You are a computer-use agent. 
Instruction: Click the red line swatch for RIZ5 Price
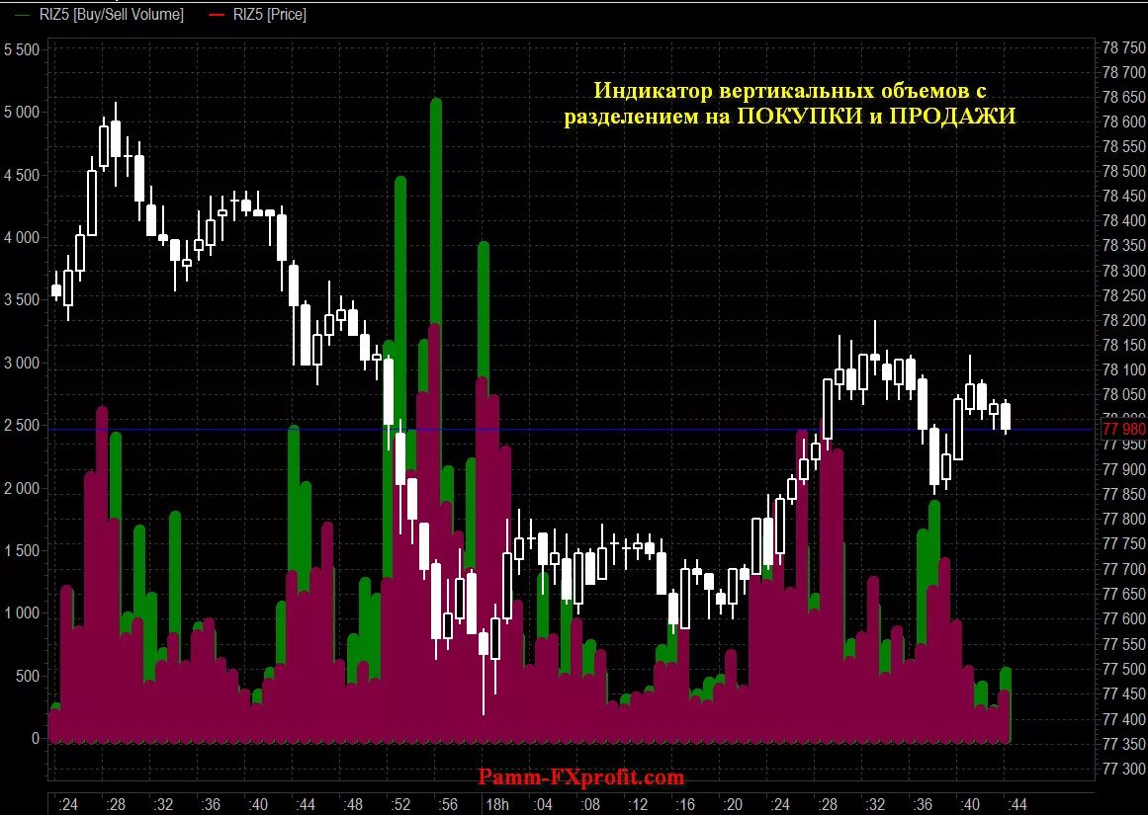tap(217, 15)
